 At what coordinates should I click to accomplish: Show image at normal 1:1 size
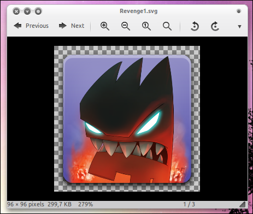tap(146, 26)
